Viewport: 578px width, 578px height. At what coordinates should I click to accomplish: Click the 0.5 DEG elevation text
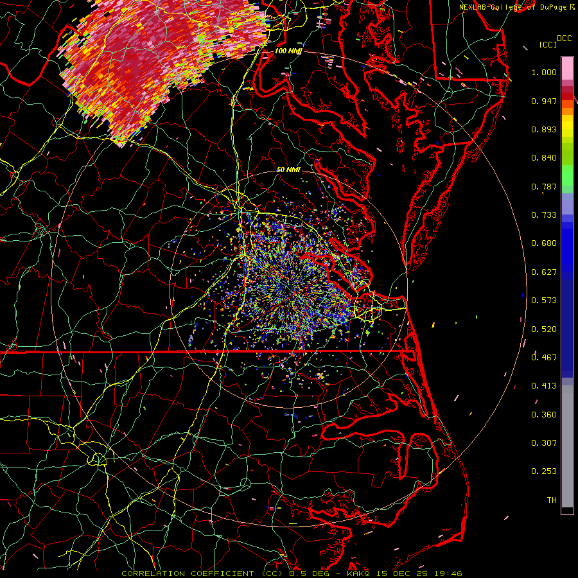coord(309,574)
